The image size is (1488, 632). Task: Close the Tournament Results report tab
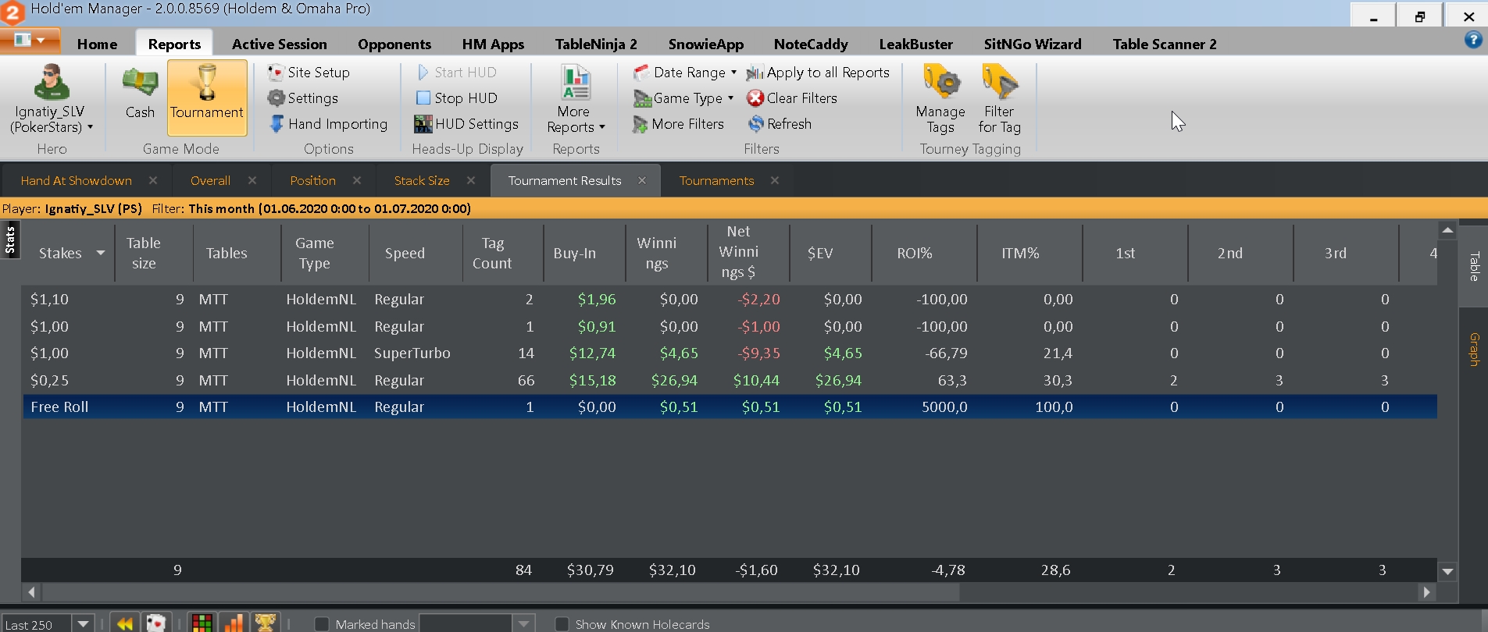pyautogui.click(x=642, y=180)
